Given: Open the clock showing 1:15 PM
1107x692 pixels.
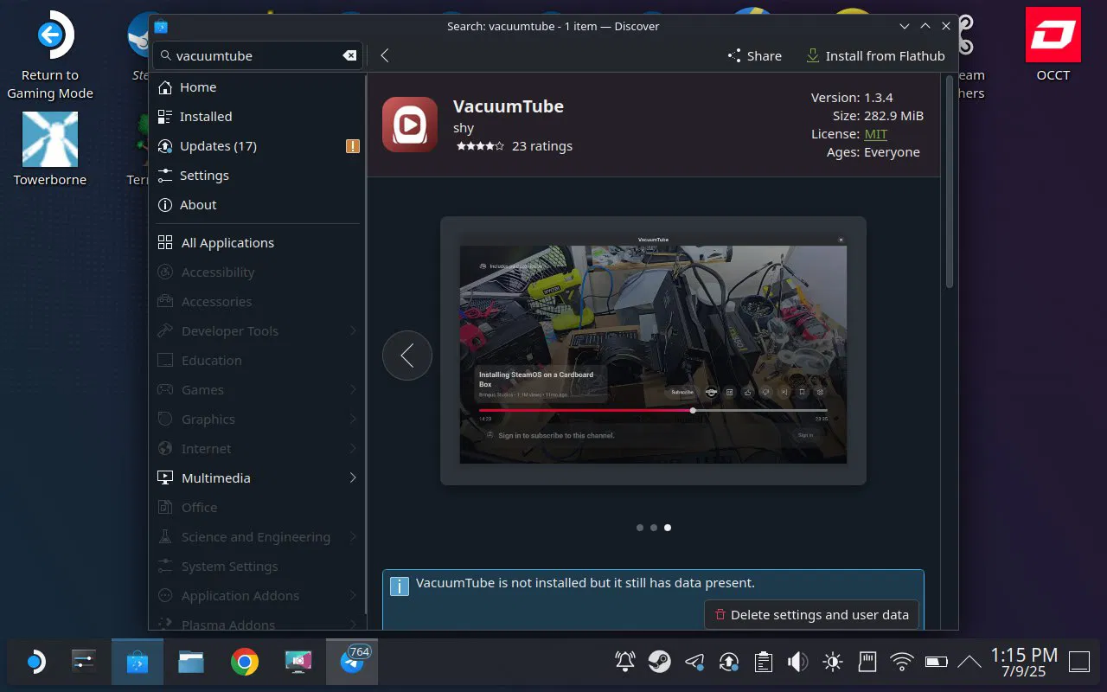Looking at the screenshot, I should pos(1024,663).
